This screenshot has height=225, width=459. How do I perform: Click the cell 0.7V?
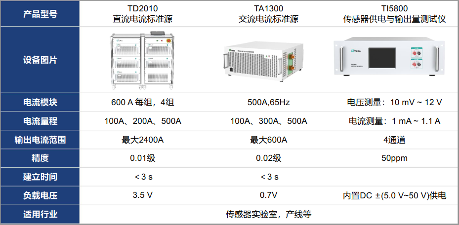[x=268, y=195]
